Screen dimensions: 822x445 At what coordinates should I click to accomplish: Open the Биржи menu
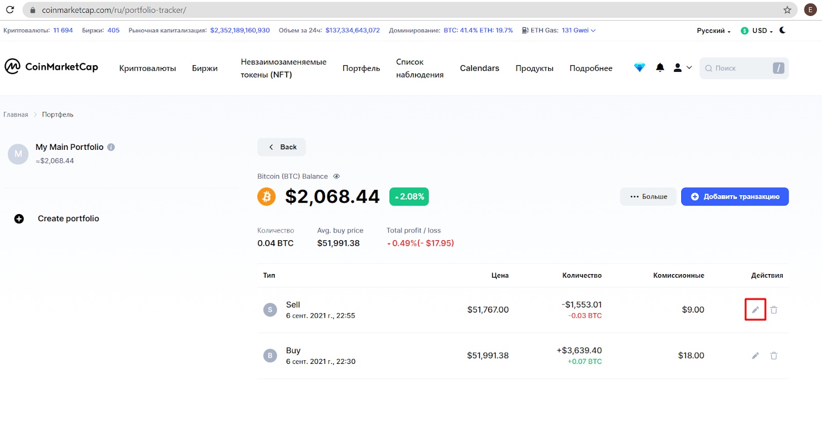coord(205,68)
